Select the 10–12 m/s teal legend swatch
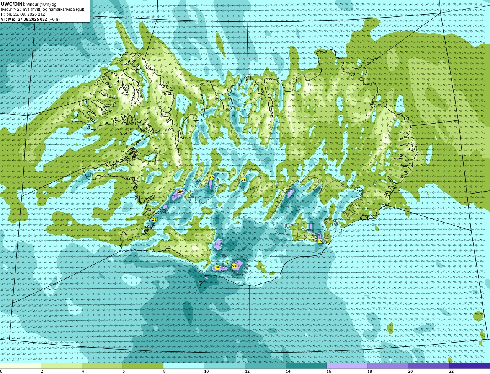This screenshot has height=374, width=490. [225, 366]
